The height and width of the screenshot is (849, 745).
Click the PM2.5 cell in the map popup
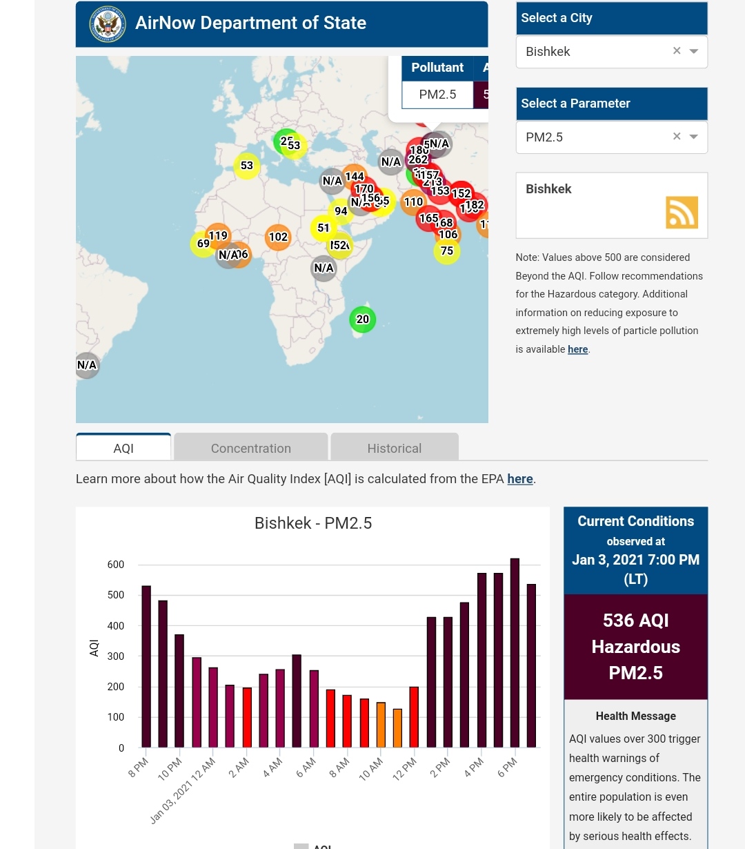pos(437,95)
